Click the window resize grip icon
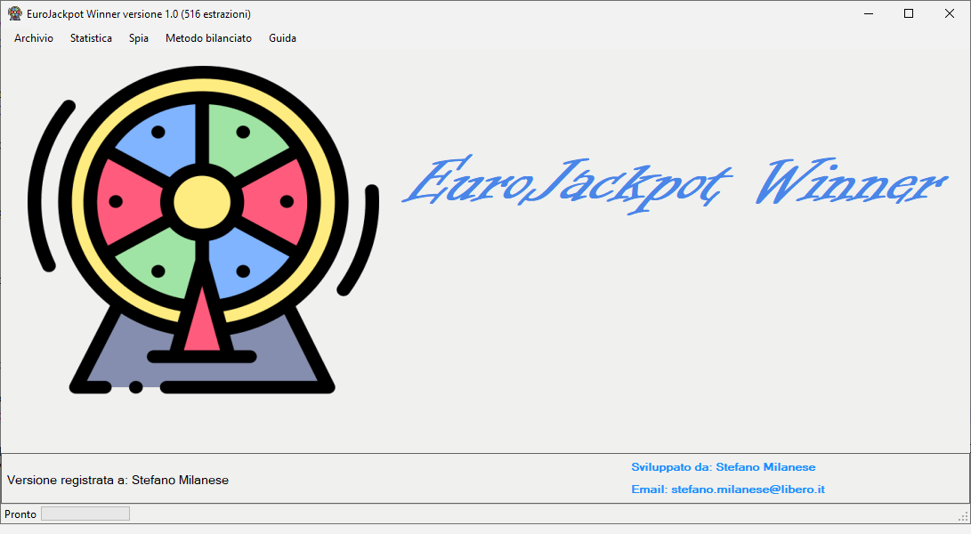This screenshot has width=971, height=534. [x=963, y=516]
